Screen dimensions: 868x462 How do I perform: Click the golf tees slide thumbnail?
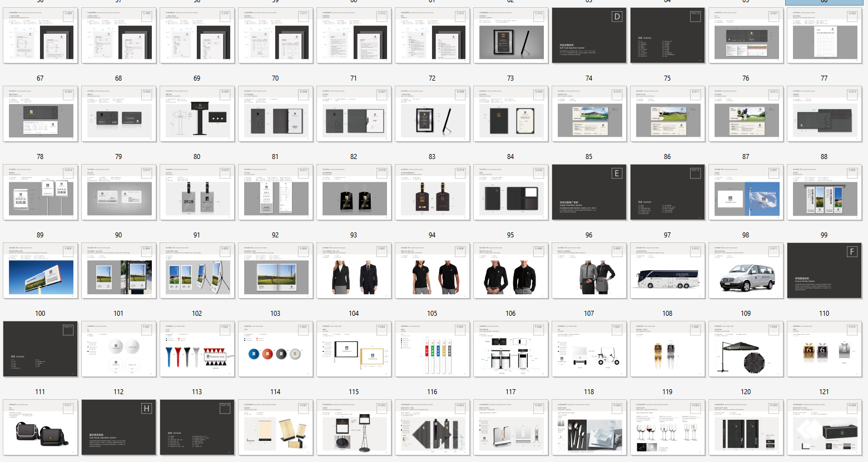tap(197, 349)
